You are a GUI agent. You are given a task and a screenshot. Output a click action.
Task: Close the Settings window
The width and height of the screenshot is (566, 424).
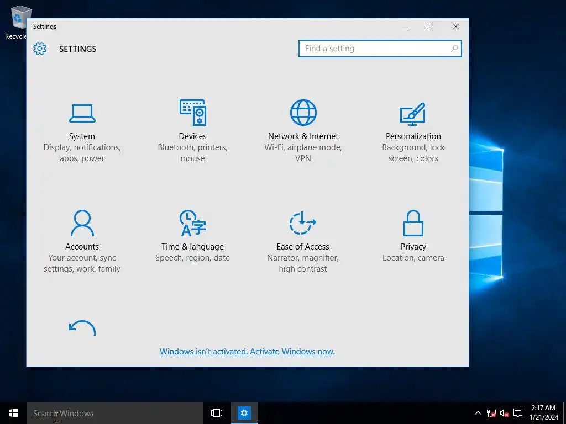click(x=456, y=26)
